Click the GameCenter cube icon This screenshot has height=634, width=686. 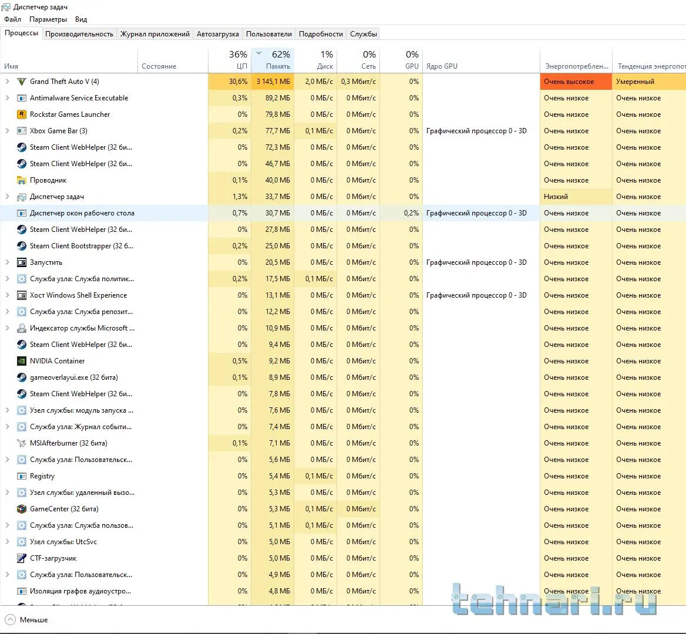click(21, 509)
